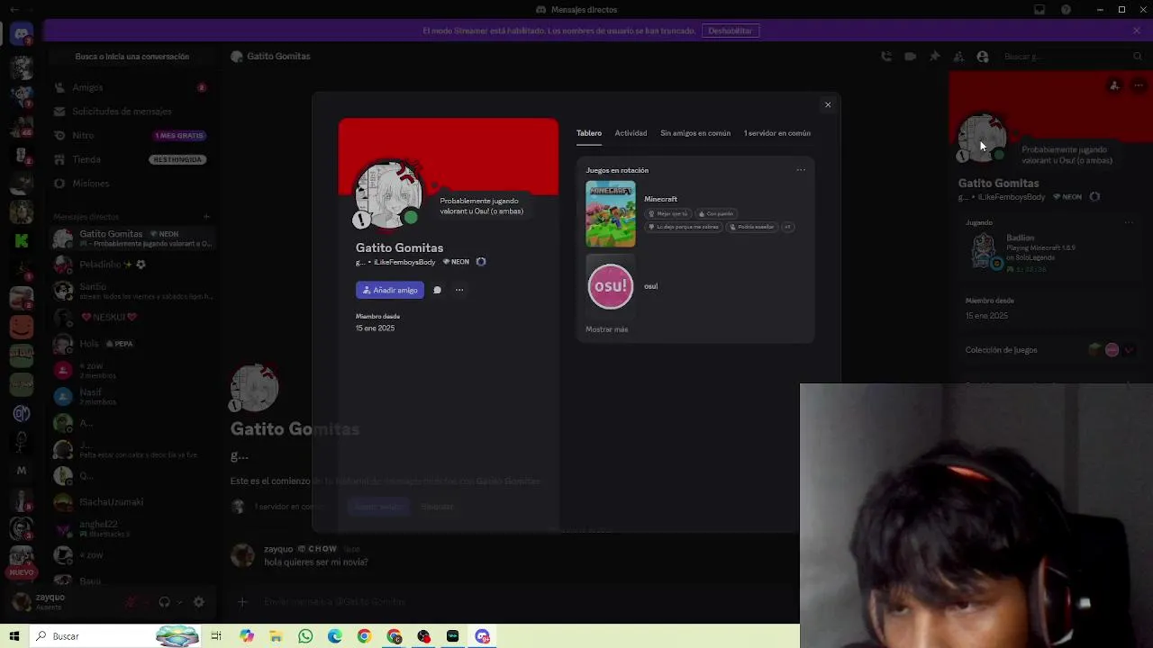Click the NEON server tag in popup

(x=456, y=262)
